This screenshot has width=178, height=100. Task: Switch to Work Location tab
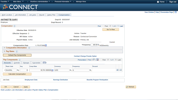click(7, 15)
